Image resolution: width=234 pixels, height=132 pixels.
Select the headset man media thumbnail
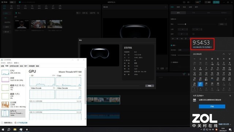coord(22,24)
